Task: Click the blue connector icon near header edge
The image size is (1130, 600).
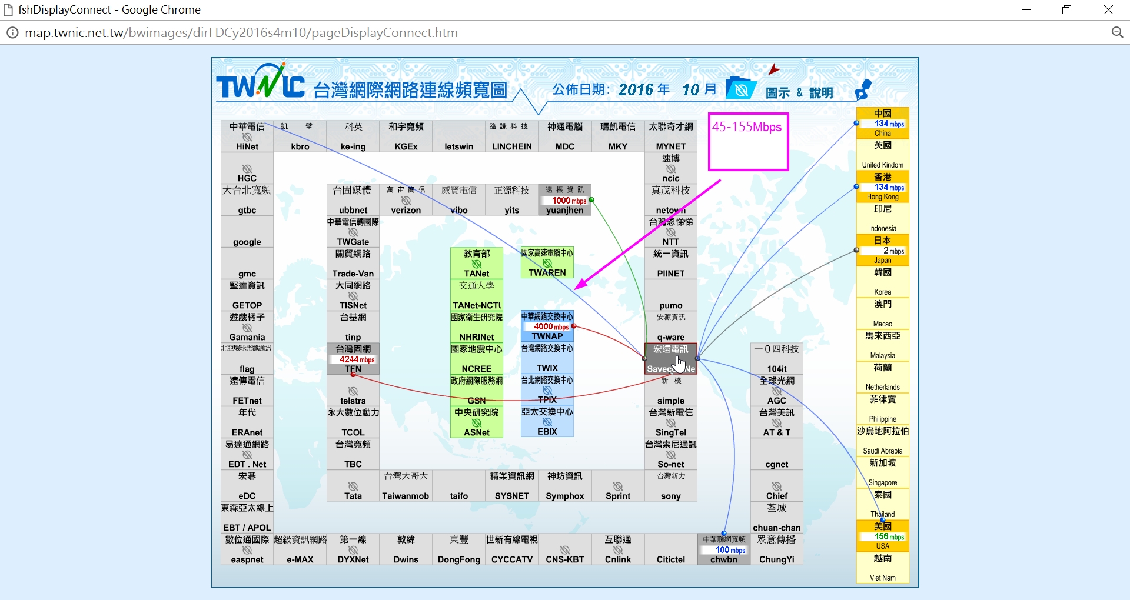Action: [863, 90]
